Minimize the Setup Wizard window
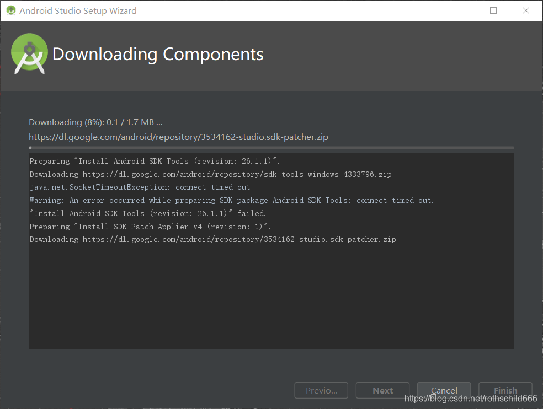 461,10
